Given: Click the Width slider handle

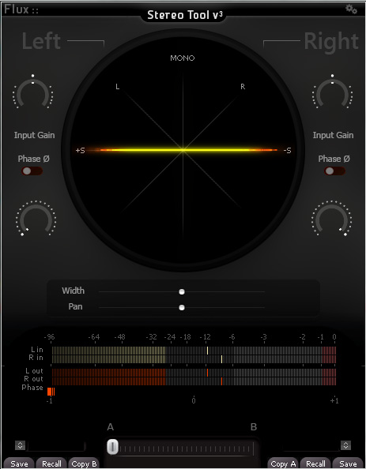Looking at the screenshot, I should pos(182,291).
